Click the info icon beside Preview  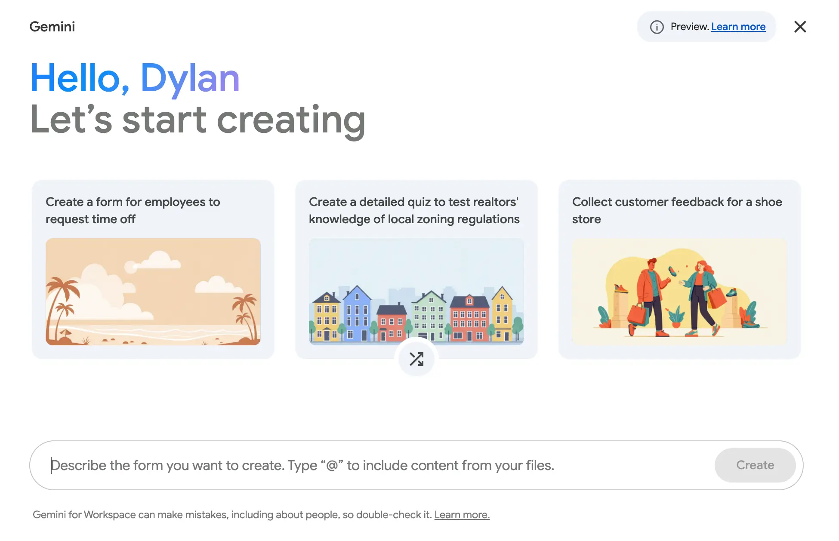[657, 27]
